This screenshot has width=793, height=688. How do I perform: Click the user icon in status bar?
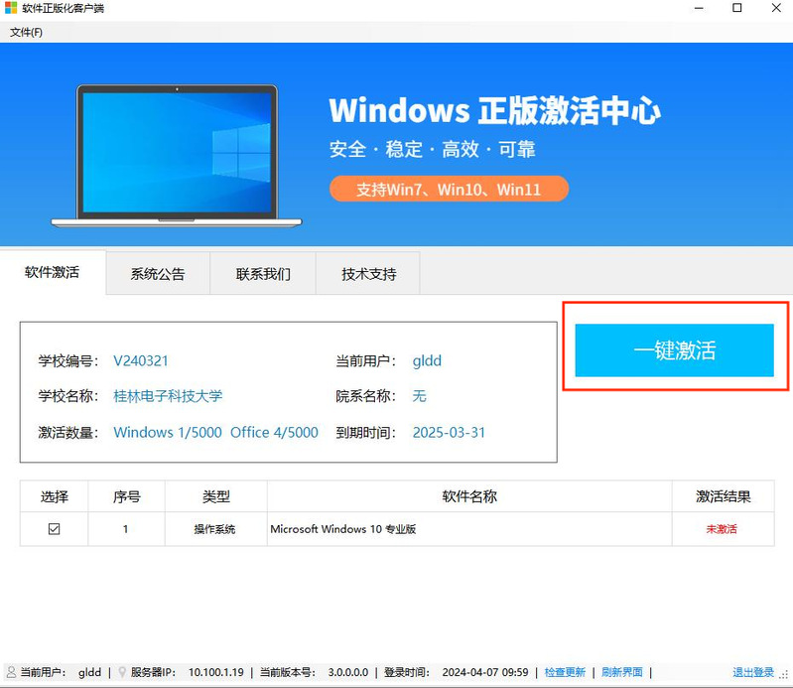pos(11,672)
